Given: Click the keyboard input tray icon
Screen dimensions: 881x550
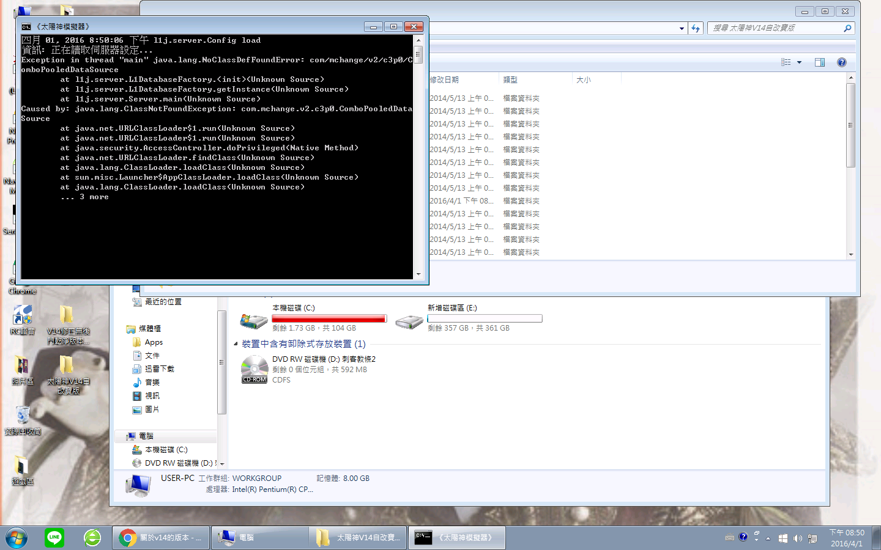Looking at the screenshot, I should [x=729, y=538].
